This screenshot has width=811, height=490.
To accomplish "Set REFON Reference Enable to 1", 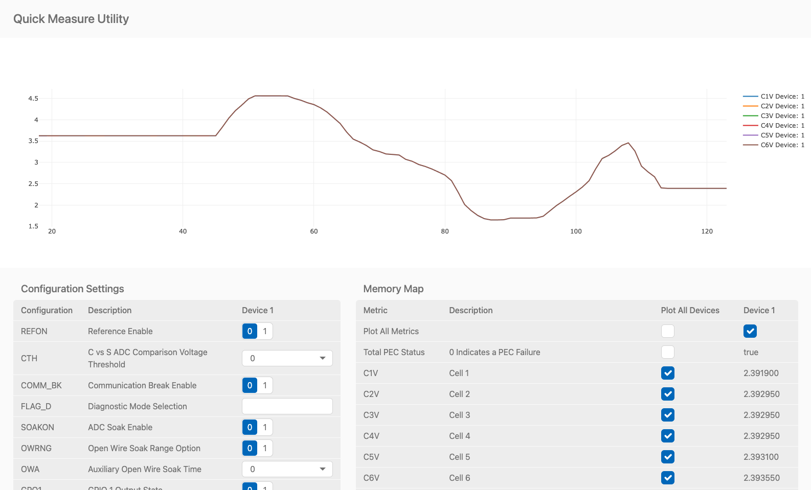I will coord(265,331).
